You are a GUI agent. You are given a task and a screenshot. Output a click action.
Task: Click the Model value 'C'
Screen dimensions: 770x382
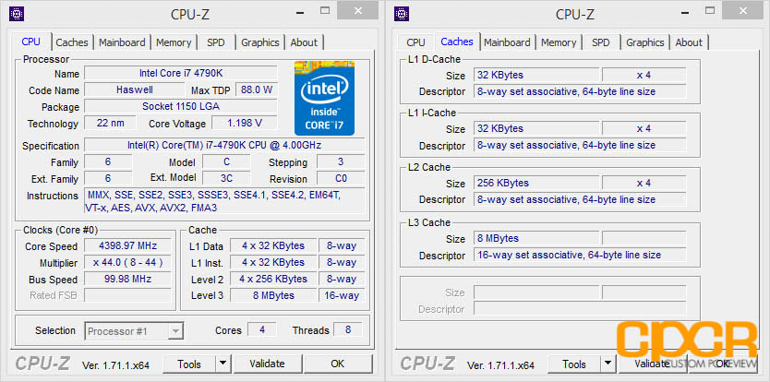point(226,162)
